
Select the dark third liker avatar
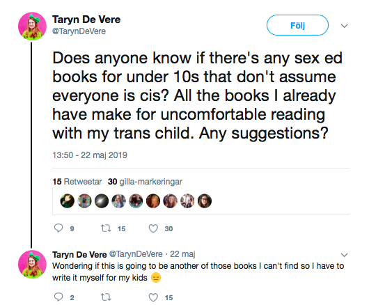click(x=102, y=201)
